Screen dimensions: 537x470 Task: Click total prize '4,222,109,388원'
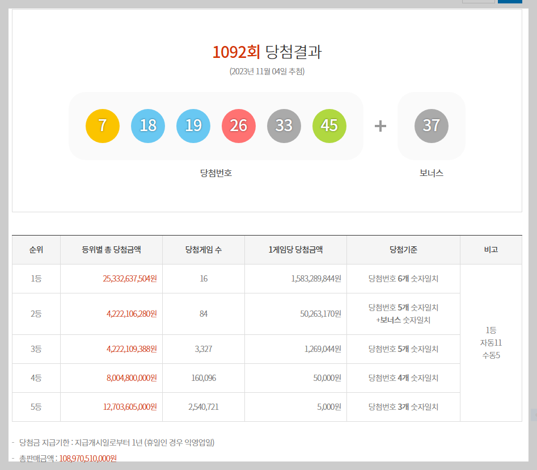[x=132, y=349]
